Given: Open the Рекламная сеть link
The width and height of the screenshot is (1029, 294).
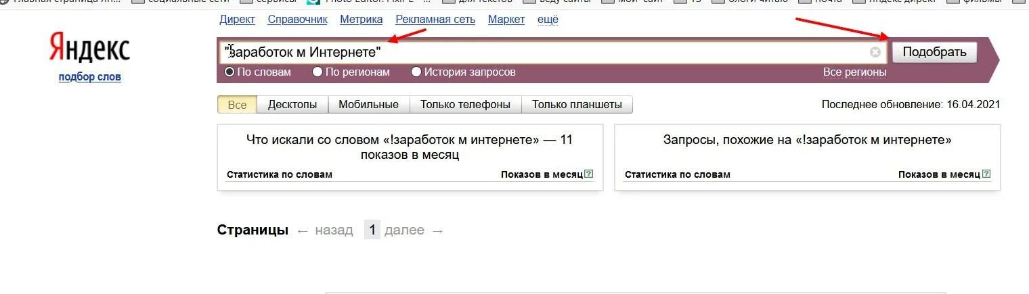Looking at the screenshot, I should click(x=435, y=20).
